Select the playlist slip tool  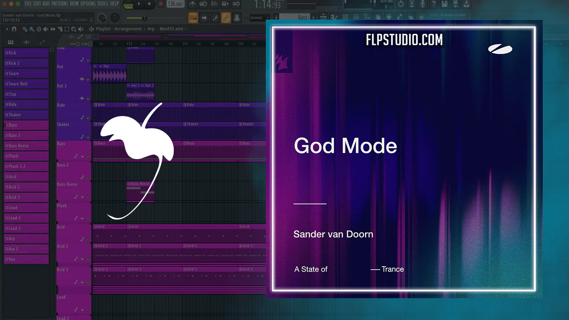click(x=52, y=29)
